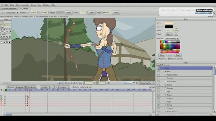Viewport: 216px width, 121px height.
Task: Show the hidden Голова layer
Action: click(158, 78)
